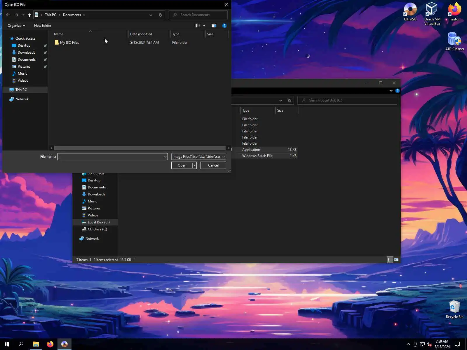Select the Application row in Explorer
The image size is (467, 350).
click(x=265, y=150)
